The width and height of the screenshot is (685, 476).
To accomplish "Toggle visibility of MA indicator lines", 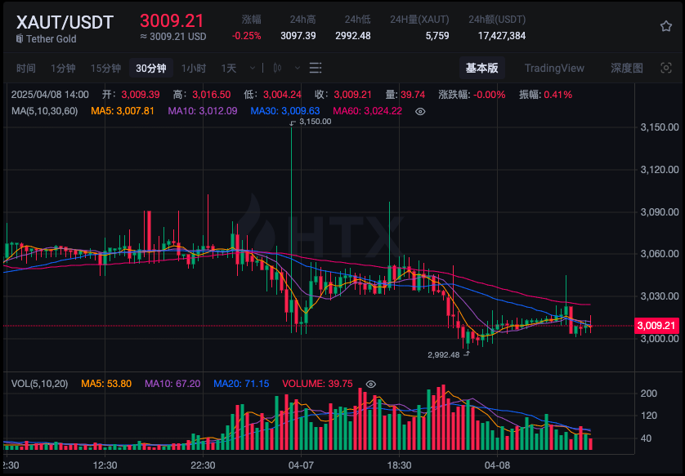I will coord(420,110).
